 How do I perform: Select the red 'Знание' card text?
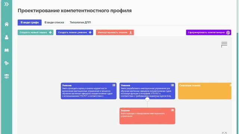tap(143, 115)
